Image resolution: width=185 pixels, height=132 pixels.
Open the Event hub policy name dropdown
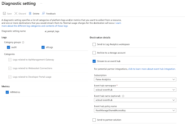pyautogui.click(x=135, y=110)
